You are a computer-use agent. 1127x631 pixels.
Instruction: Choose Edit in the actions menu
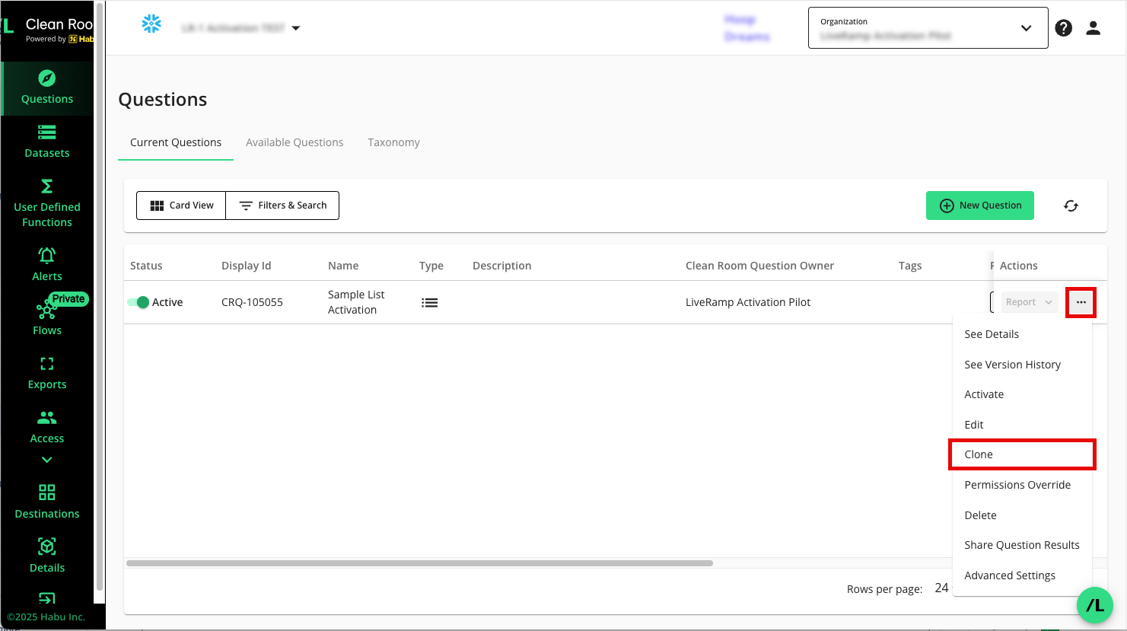click(x=1022, y=425)
